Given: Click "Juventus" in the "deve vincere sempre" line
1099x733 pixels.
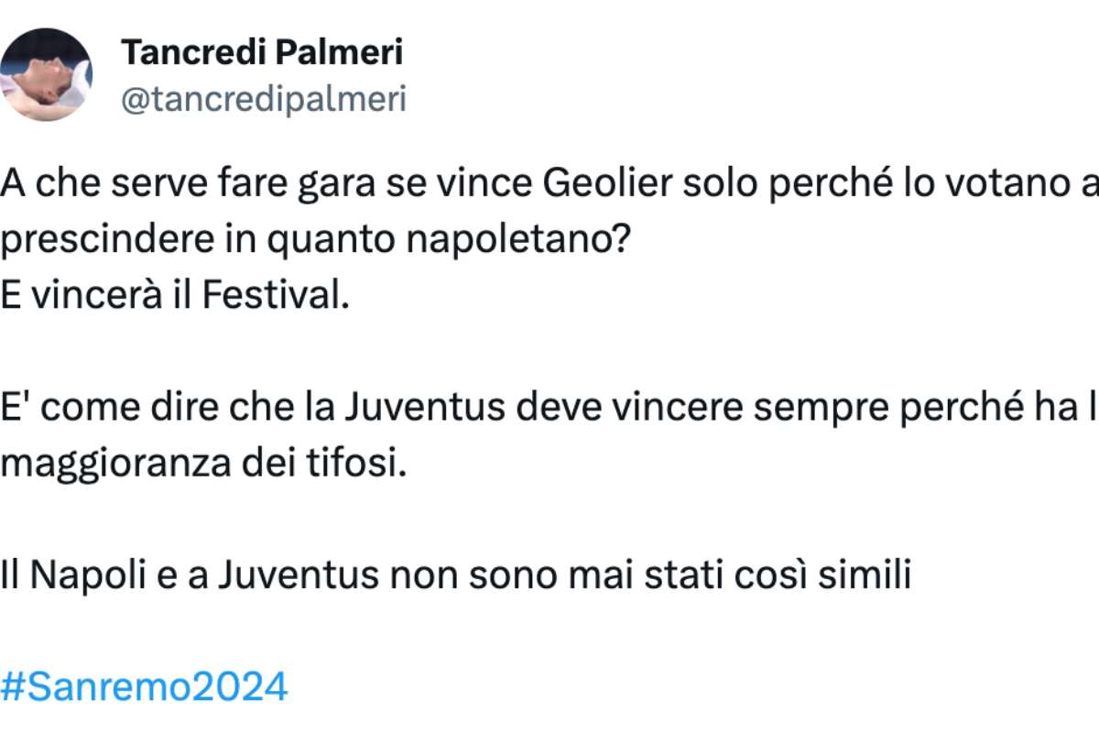Looking at the screenshot, I should coord(422,407).
